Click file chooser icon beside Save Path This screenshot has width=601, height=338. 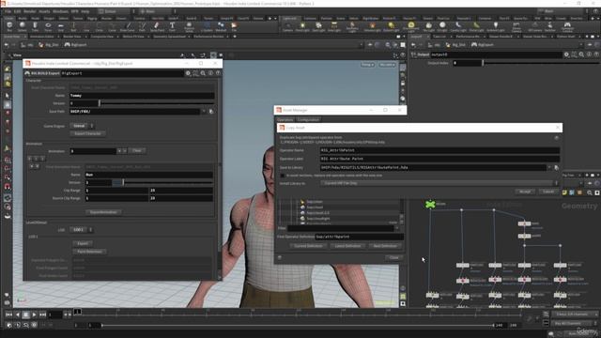(x=210, y=112)
